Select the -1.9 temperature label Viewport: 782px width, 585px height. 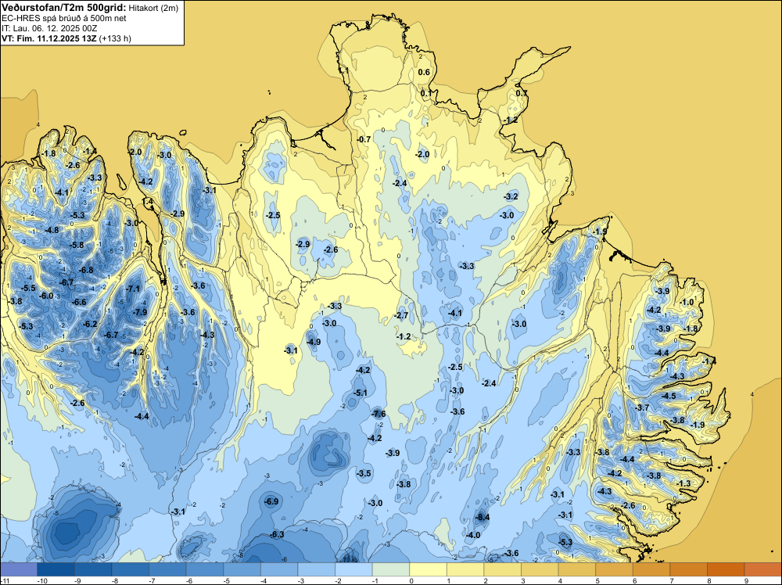click(x=698, y=425)
